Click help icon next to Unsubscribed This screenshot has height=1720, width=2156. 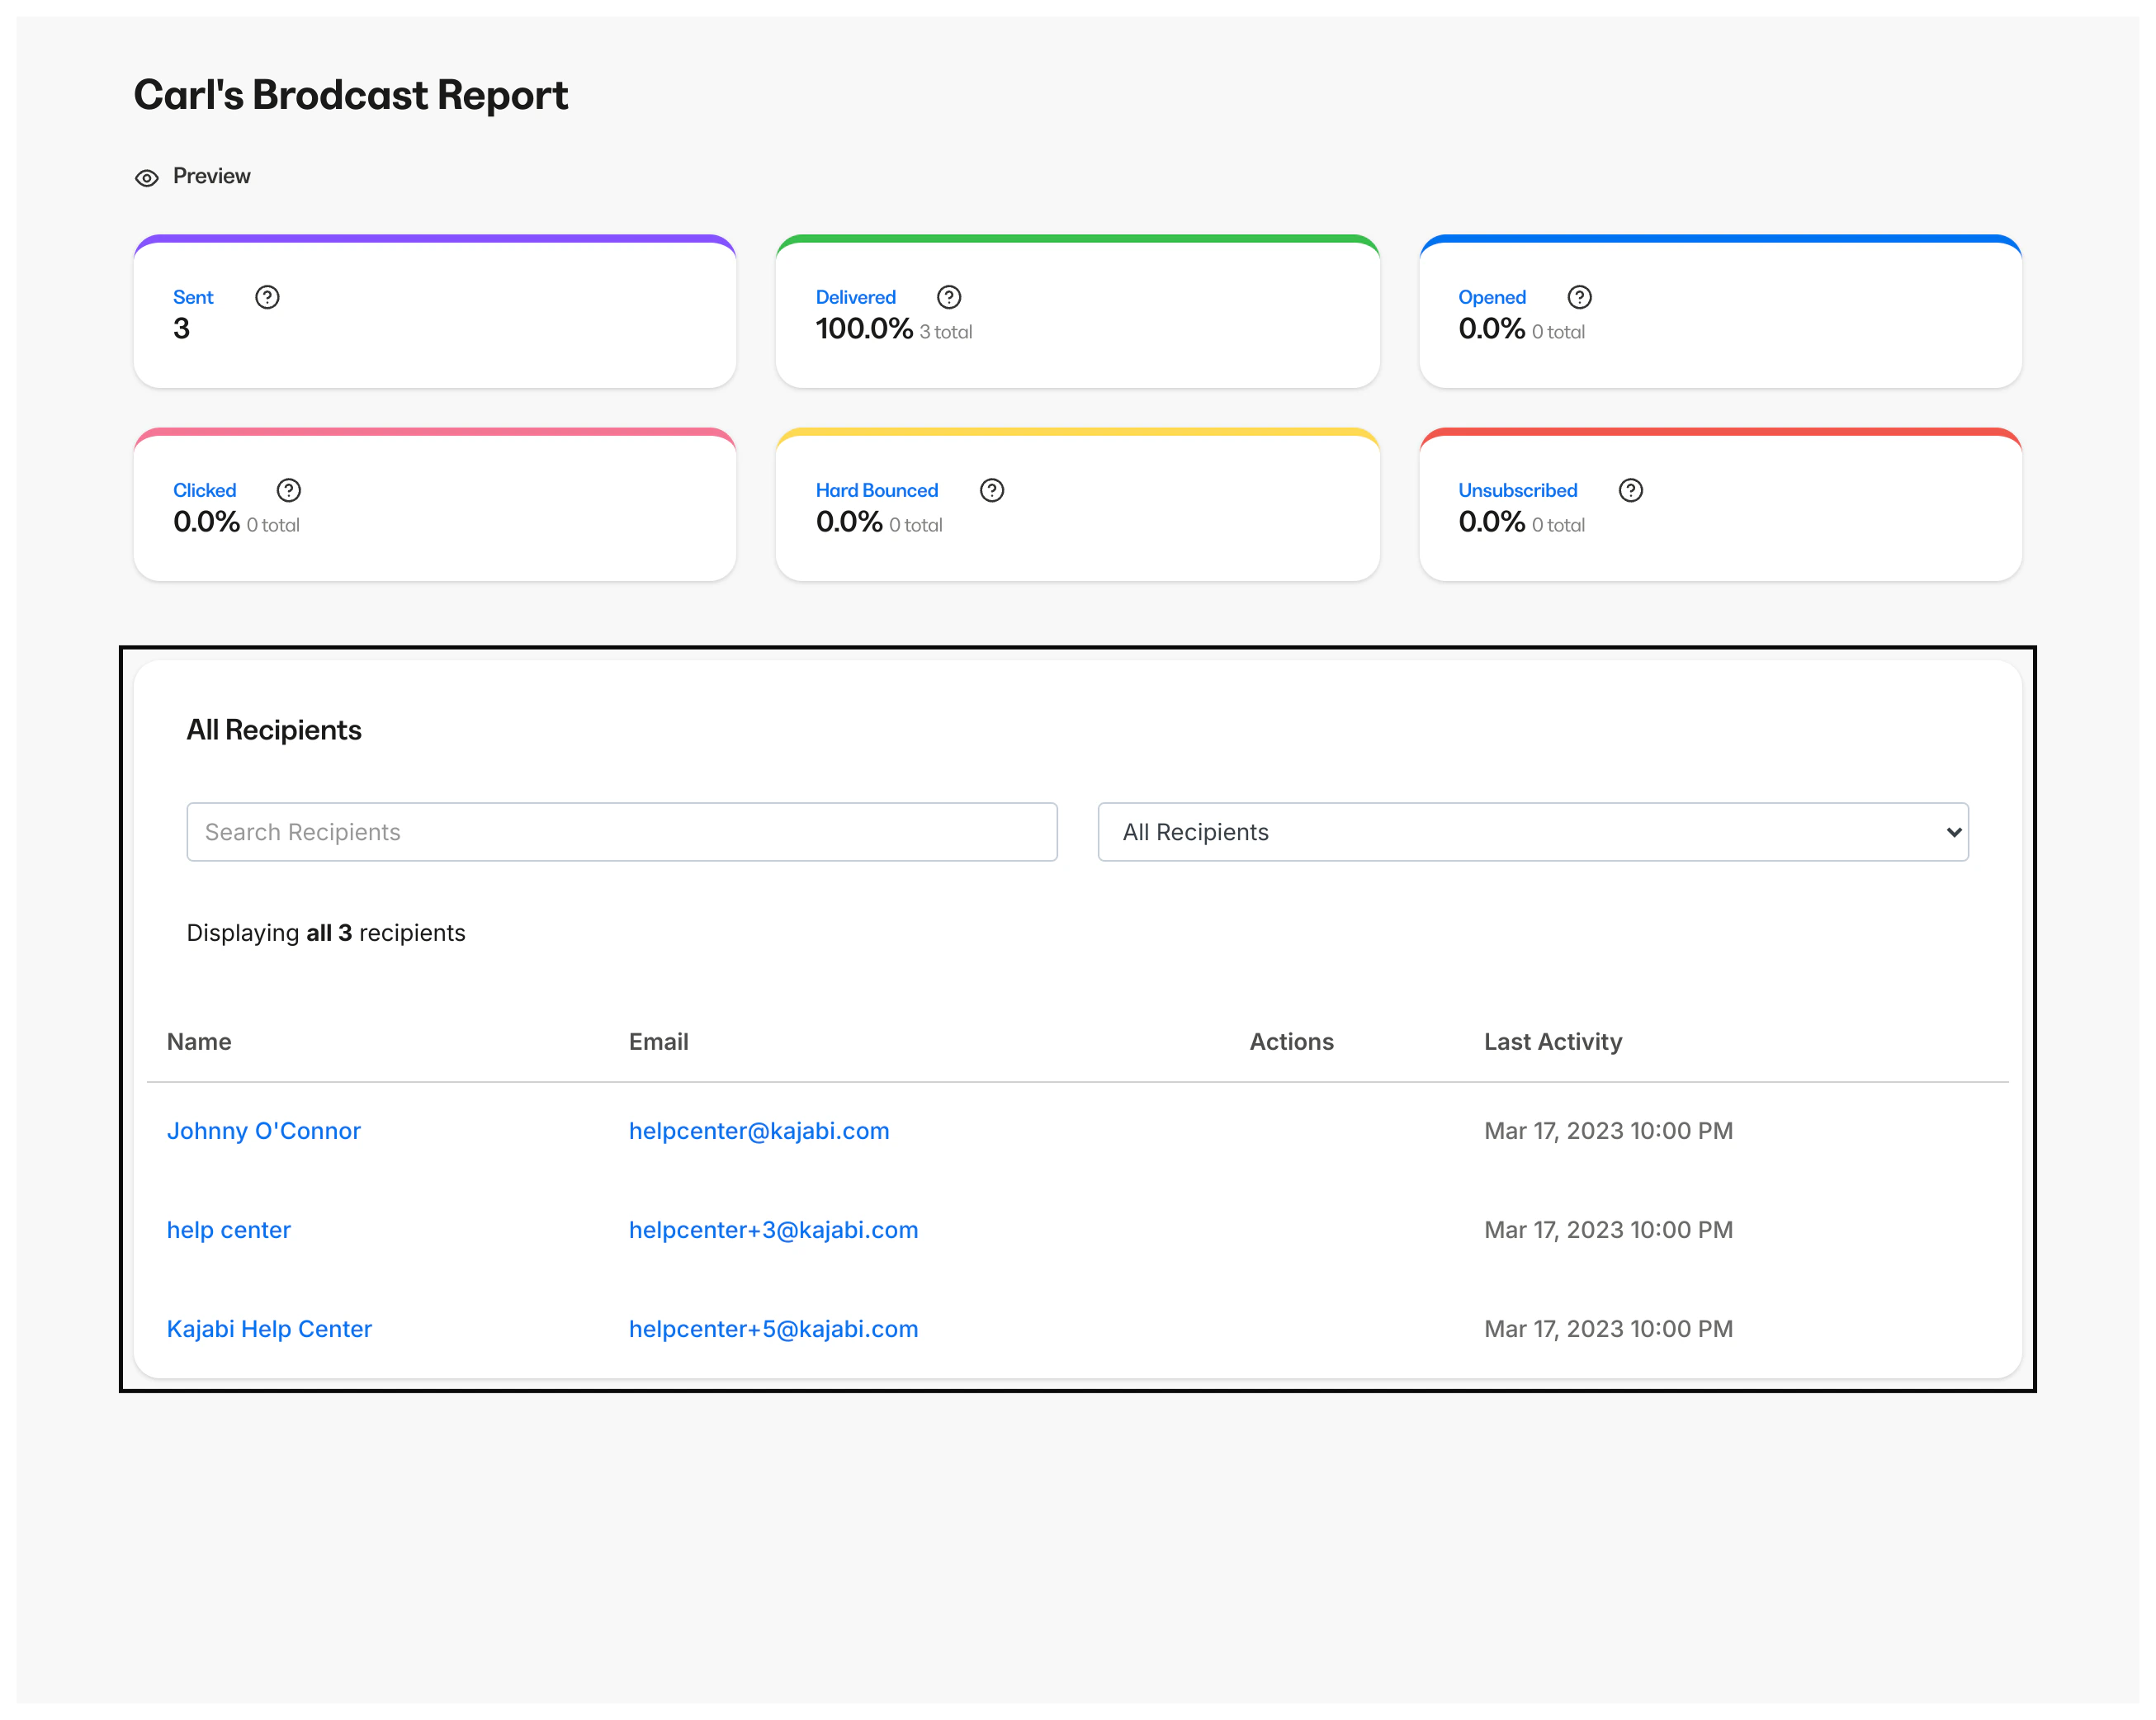[1630, 490]
